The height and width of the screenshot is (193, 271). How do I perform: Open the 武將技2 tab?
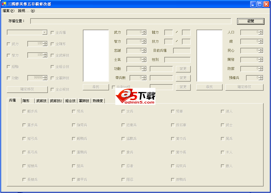point(56,101)
